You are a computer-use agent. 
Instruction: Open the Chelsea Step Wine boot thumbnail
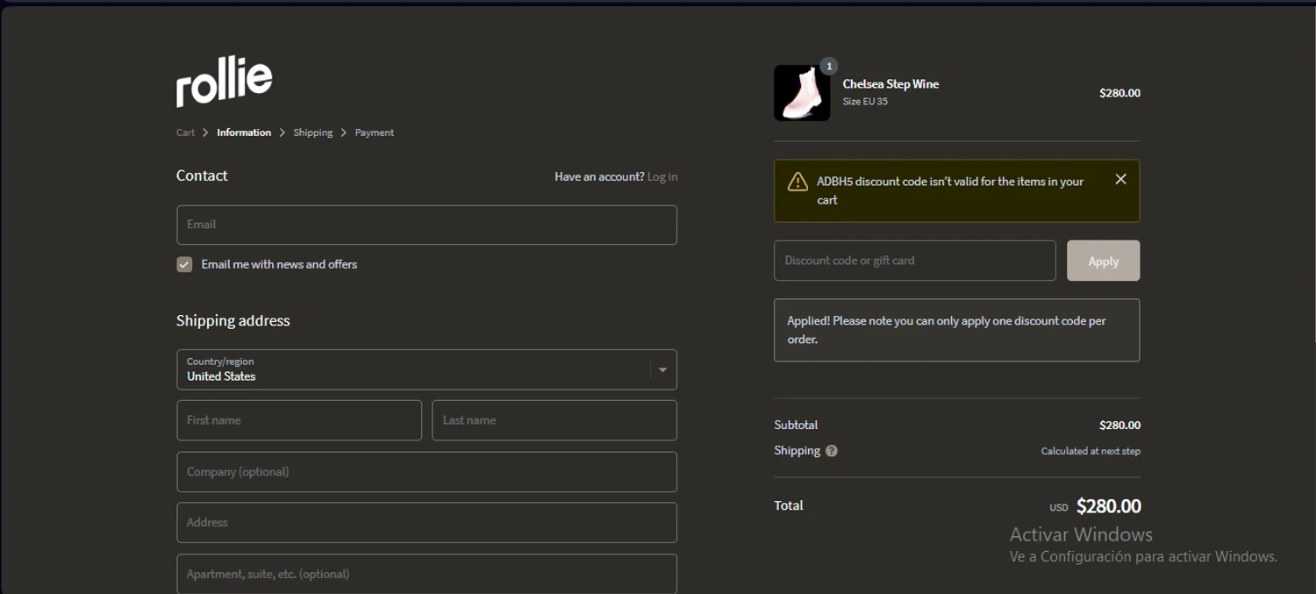pyautogui.click(x=802, y=93)
